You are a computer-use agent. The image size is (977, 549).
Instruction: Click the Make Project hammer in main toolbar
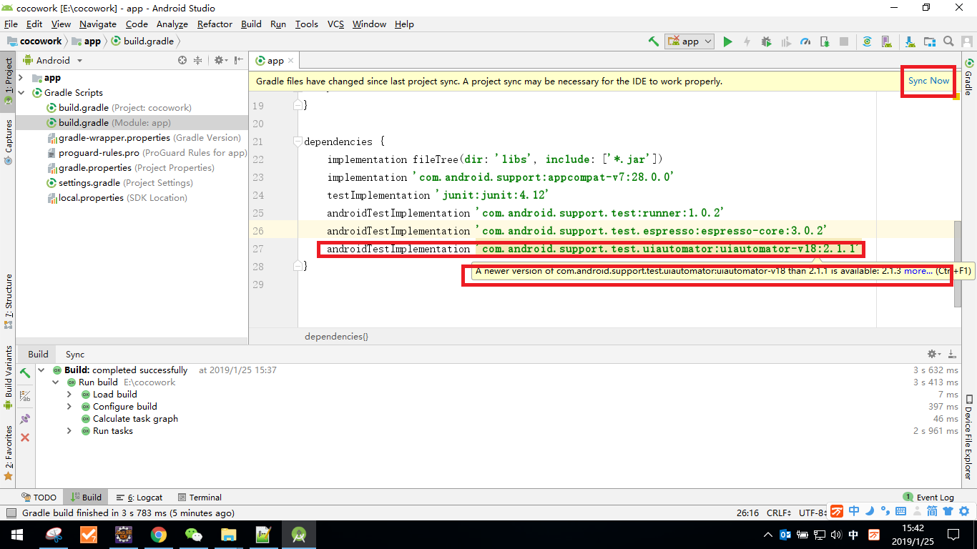coord(653,41)
